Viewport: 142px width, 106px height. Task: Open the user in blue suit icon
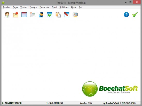pyautogui.click(x=41, y=15)
